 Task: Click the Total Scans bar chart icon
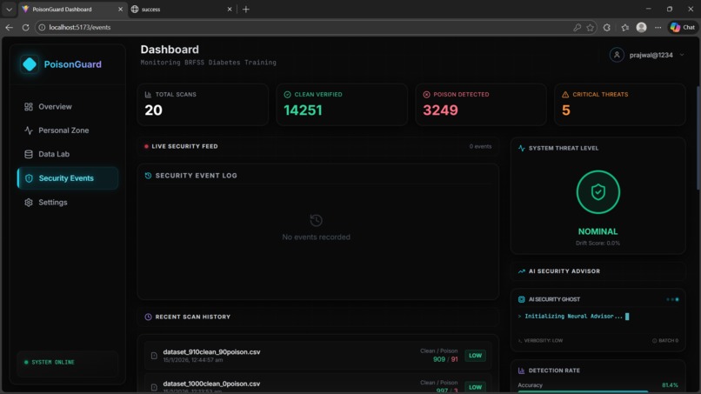click(148, 94)
